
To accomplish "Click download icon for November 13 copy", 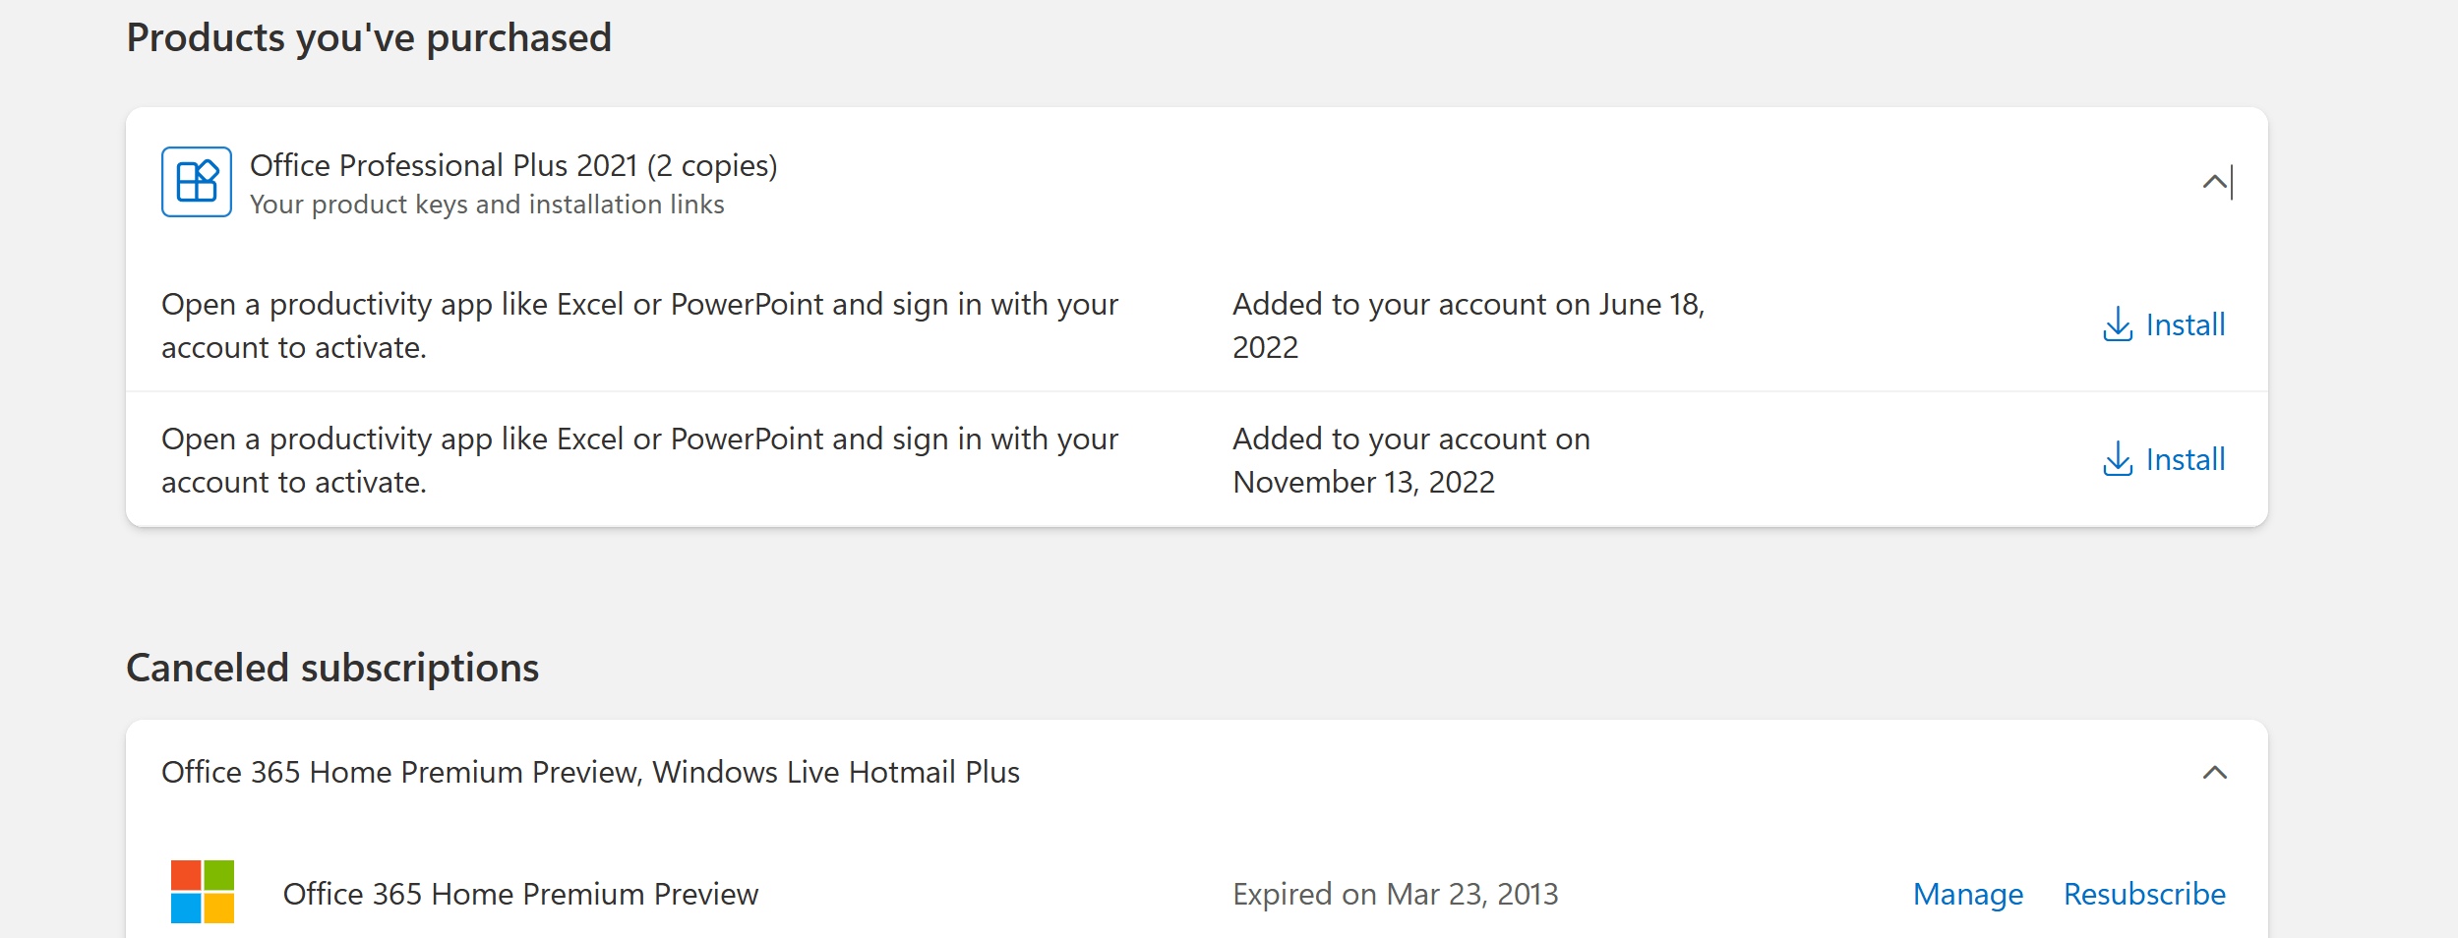I will point(2118,459).
